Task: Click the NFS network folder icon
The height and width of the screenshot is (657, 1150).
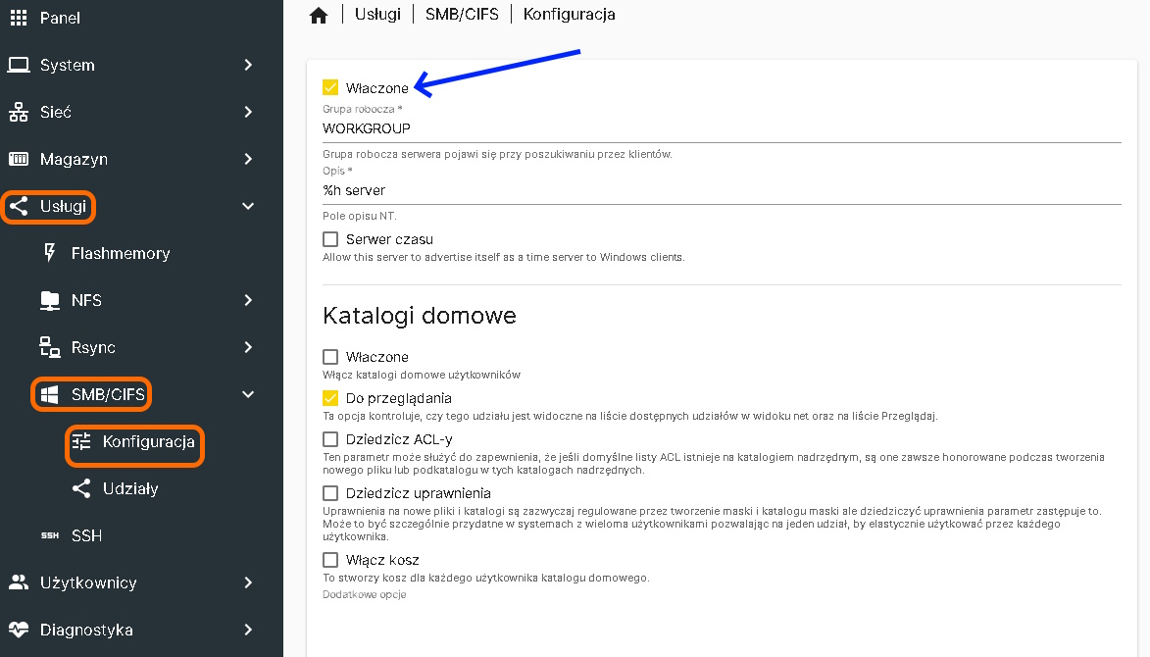Action: point(50,300)
